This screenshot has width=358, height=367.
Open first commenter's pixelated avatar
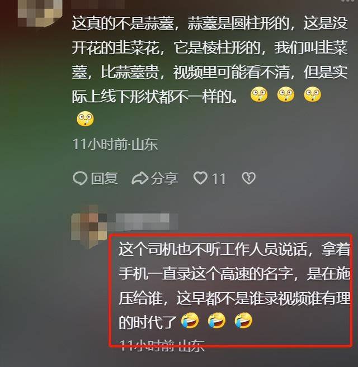pos(40,12)
